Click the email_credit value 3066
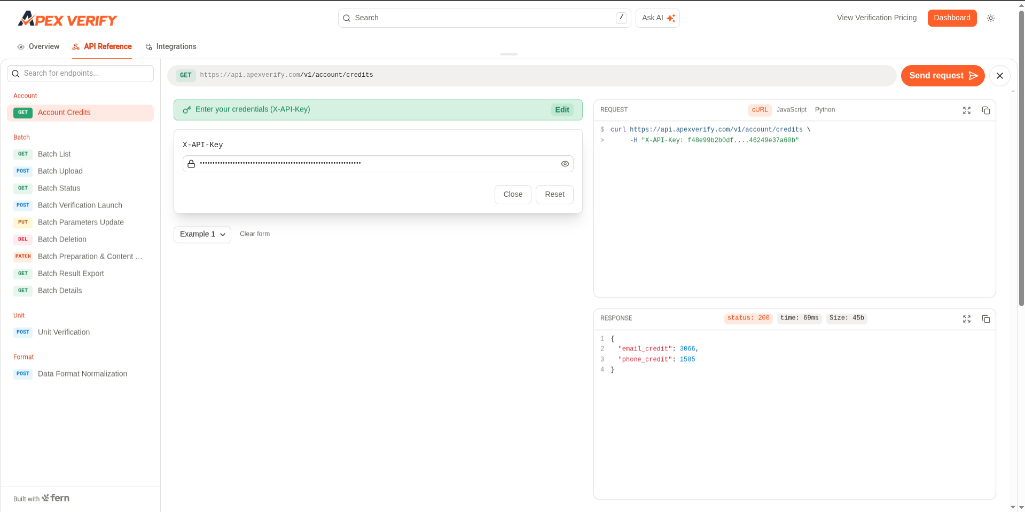The height and width of the screenshot is (512, 1025). coord(687,349)
